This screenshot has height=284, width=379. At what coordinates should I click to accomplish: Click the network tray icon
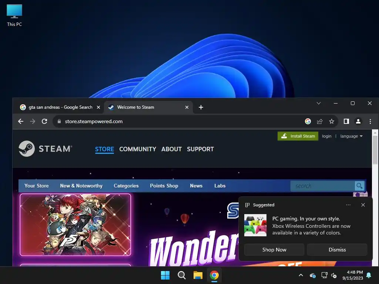324,275
